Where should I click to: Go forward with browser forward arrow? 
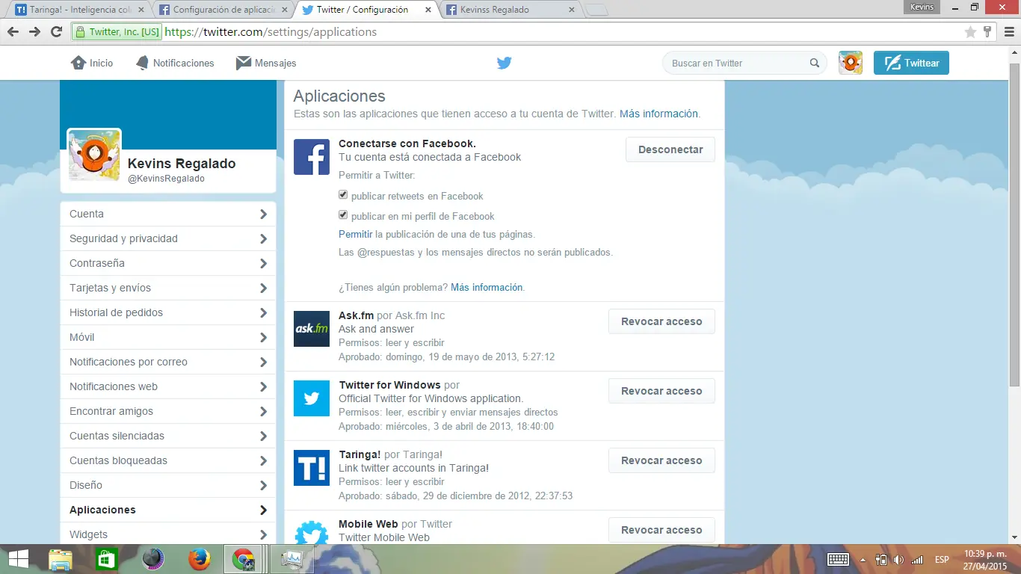[x=34, y=31]
